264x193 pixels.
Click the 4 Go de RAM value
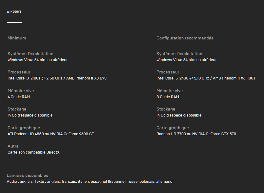point(19,97)
